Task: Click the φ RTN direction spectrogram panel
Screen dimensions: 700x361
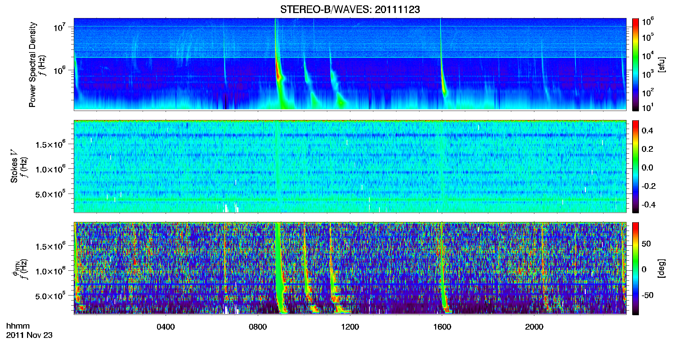Action: pyautogui.click(x=350, y=268)
